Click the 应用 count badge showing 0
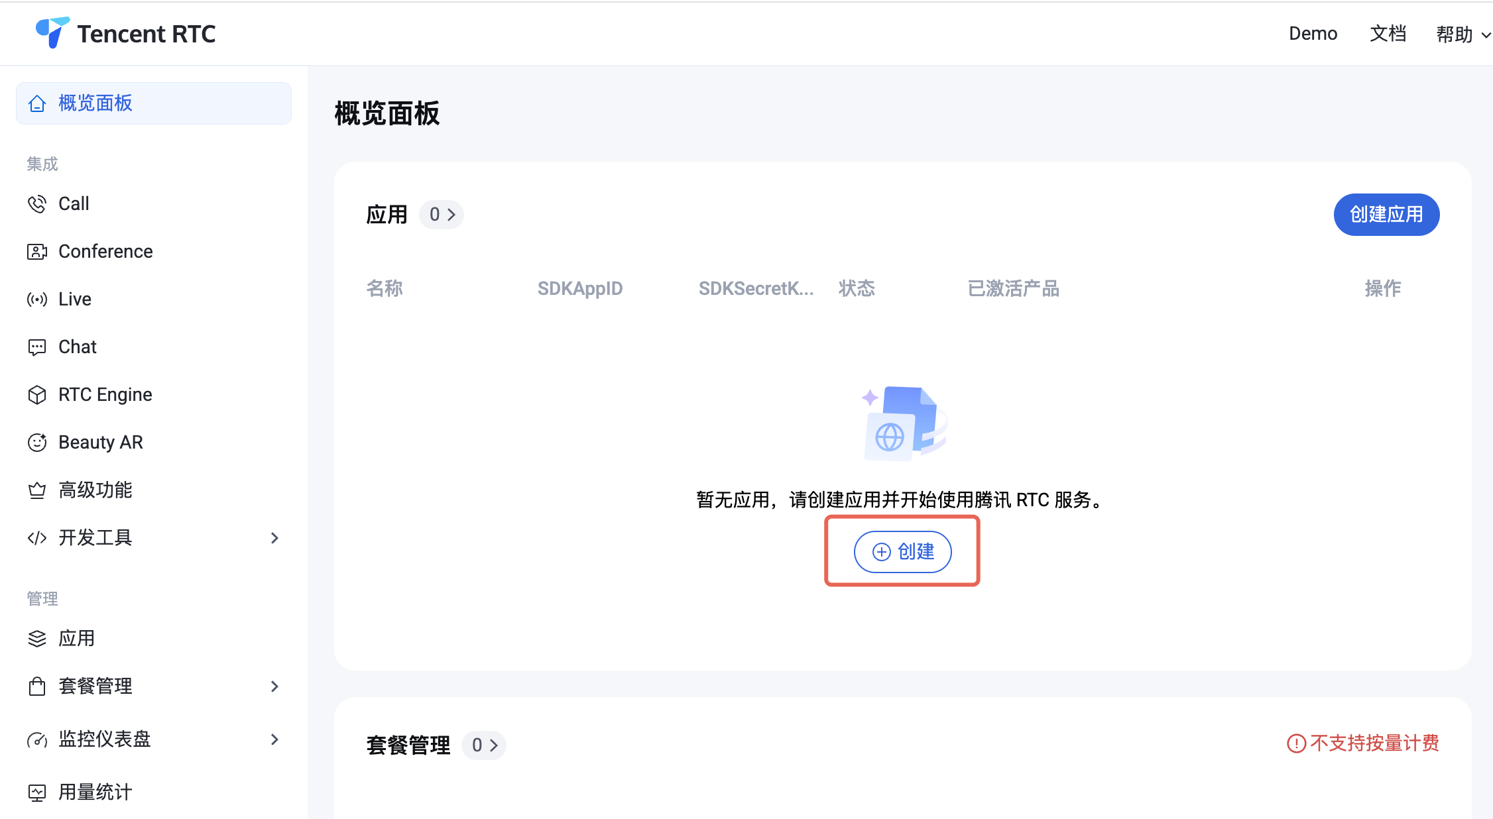Screen dimensions: 1493x819 tap(442, 215)
